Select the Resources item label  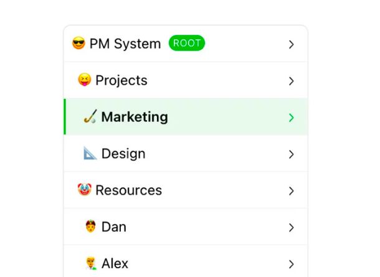(x=129, y=190)
